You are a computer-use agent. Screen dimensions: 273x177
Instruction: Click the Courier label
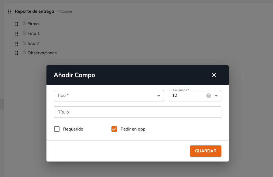click(x=66, y=12)
